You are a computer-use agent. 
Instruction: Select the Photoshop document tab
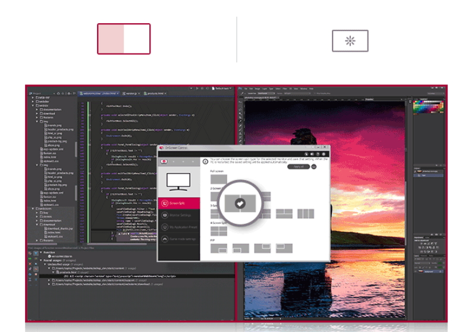click(261, 98)
